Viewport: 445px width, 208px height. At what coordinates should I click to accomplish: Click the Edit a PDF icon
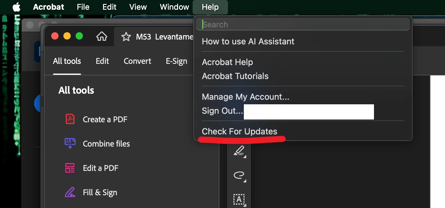point(70,168)
